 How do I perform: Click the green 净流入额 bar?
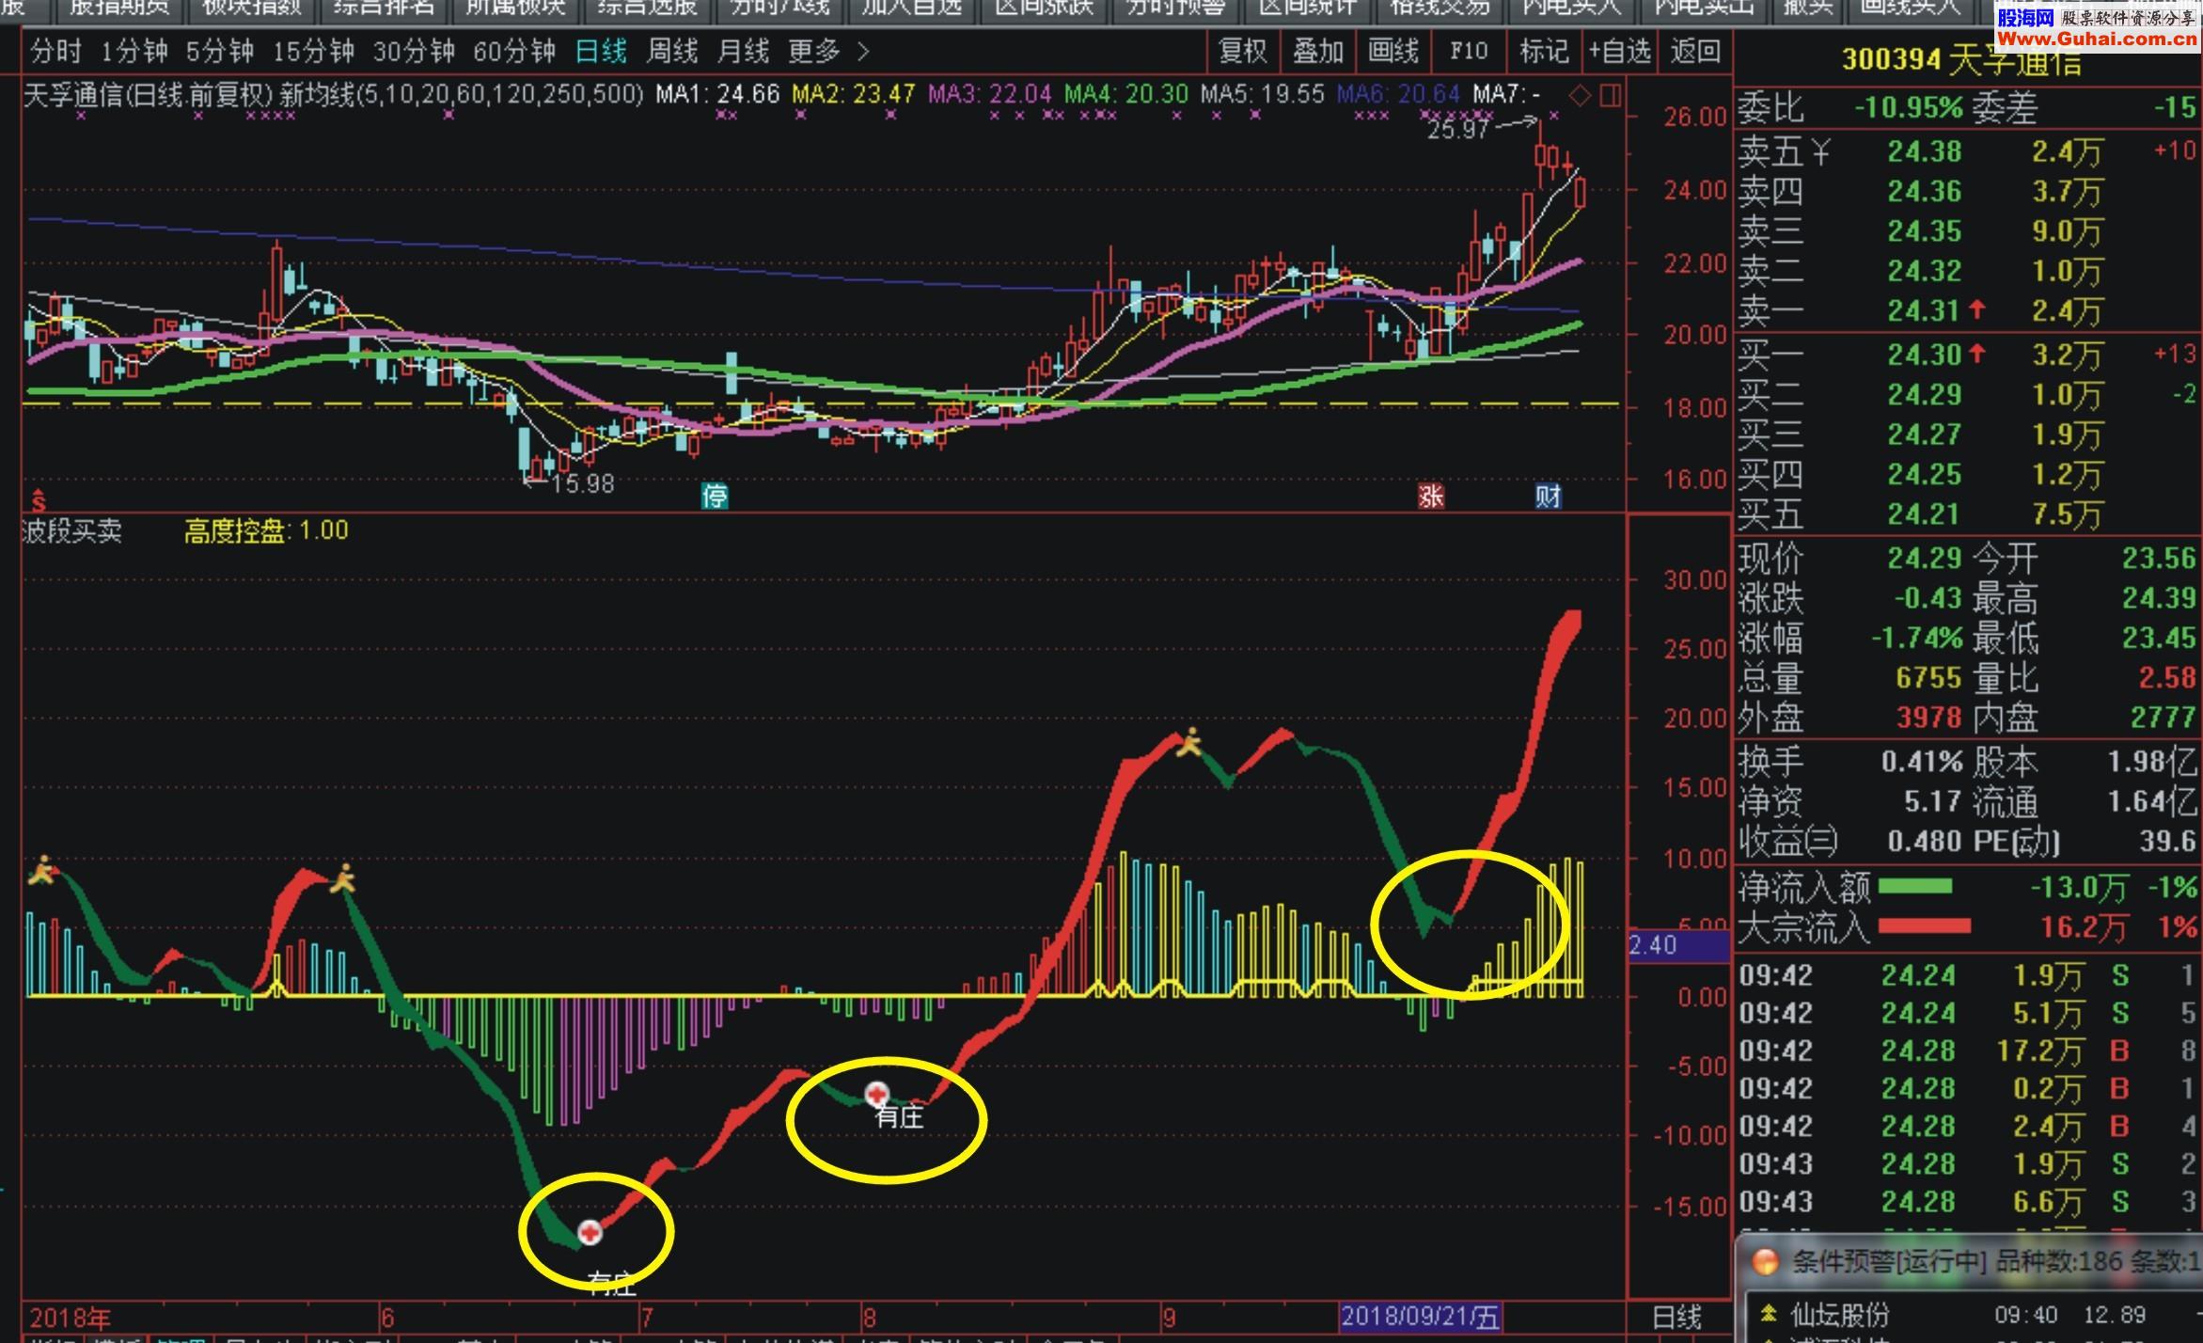click(1914, 887)
